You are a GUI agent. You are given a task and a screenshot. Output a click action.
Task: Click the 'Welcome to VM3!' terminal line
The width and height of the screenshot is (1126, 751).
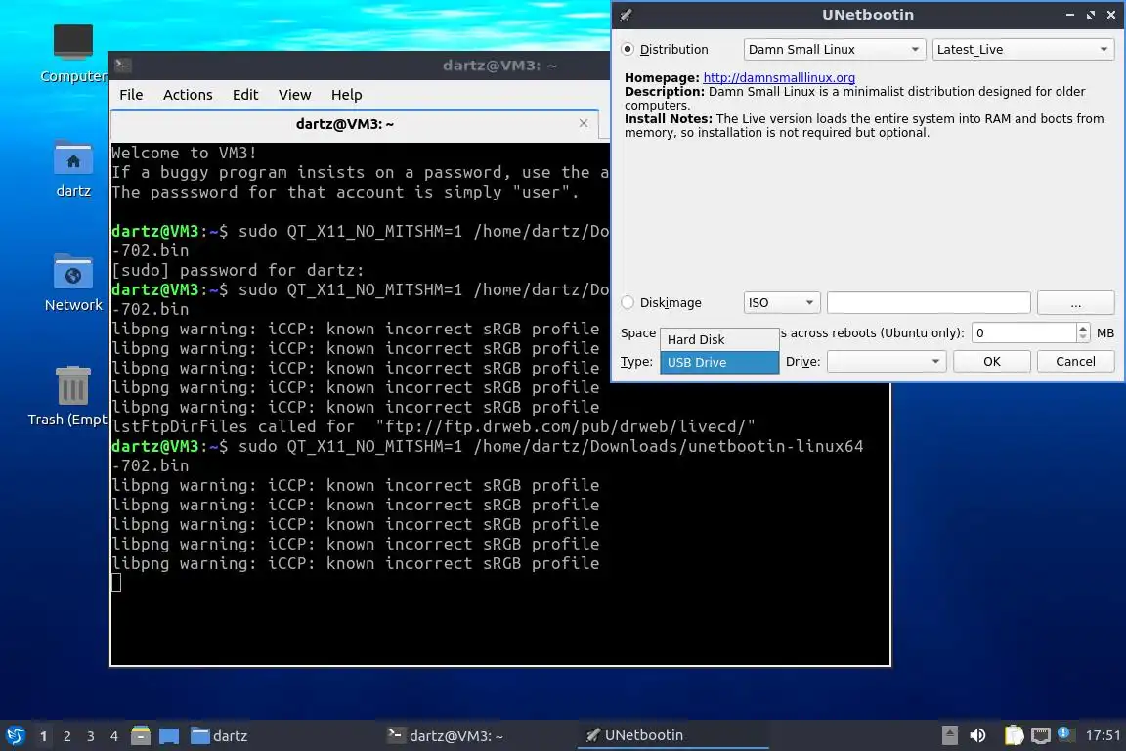184,153
